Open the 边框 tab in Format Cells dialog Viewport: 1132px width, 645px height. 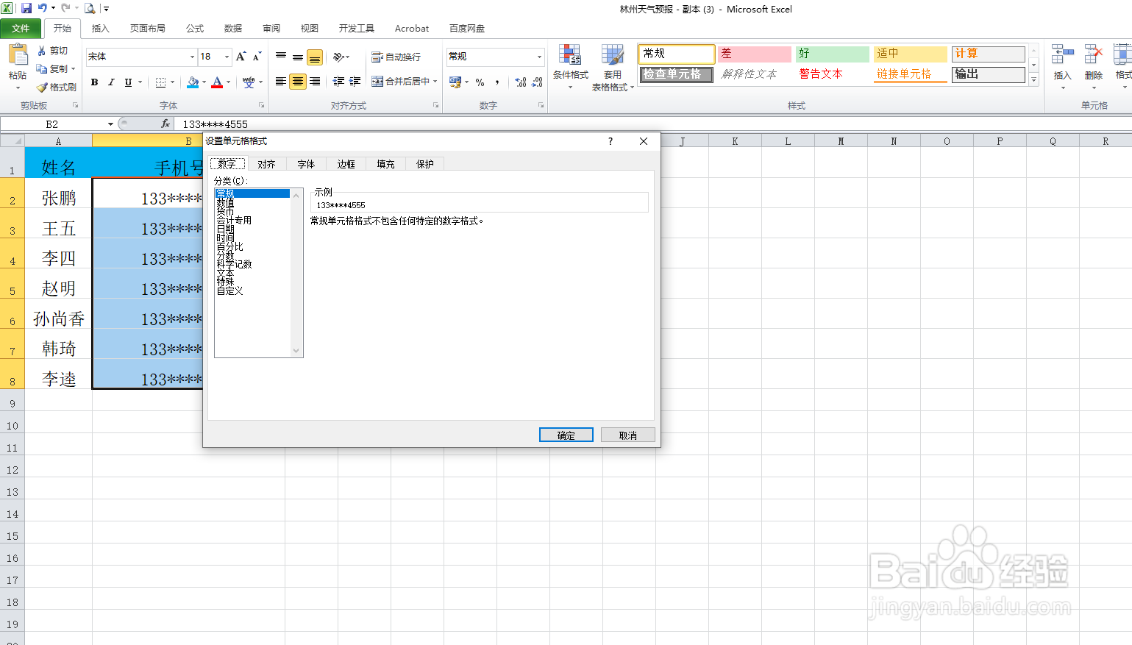(x=346, y=164)
